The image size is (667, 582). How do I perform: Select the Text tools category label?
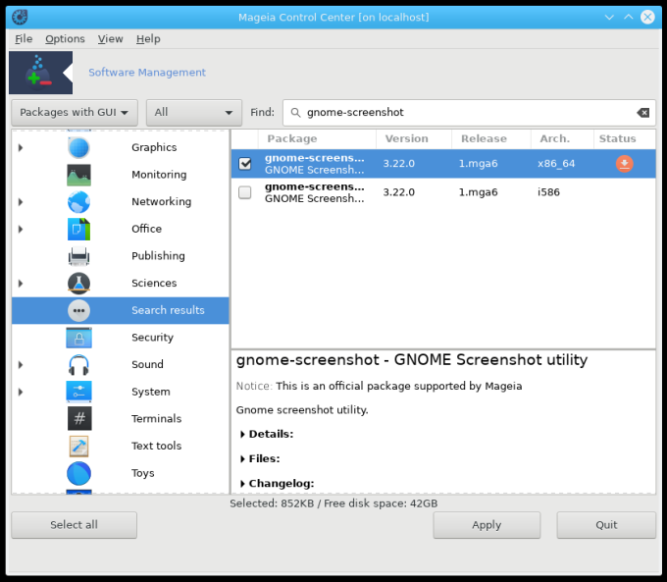[x=157, y=447]
